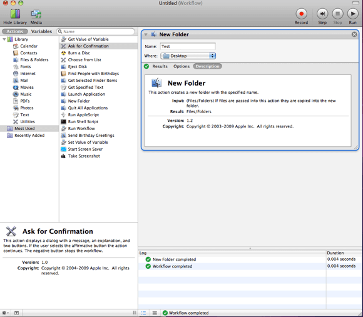Select the Mail category
363x317 pixels.
tap(24, 81)
